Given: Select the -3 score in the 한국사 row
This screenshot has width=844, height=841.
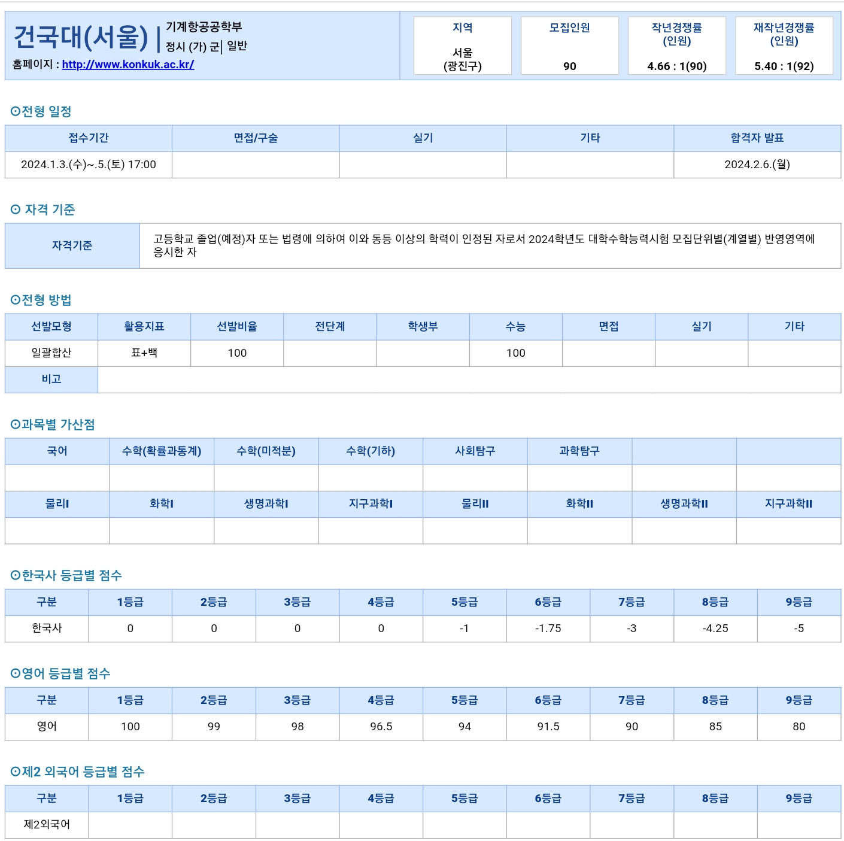Looking at the screenshot, I should click(632, 629).
